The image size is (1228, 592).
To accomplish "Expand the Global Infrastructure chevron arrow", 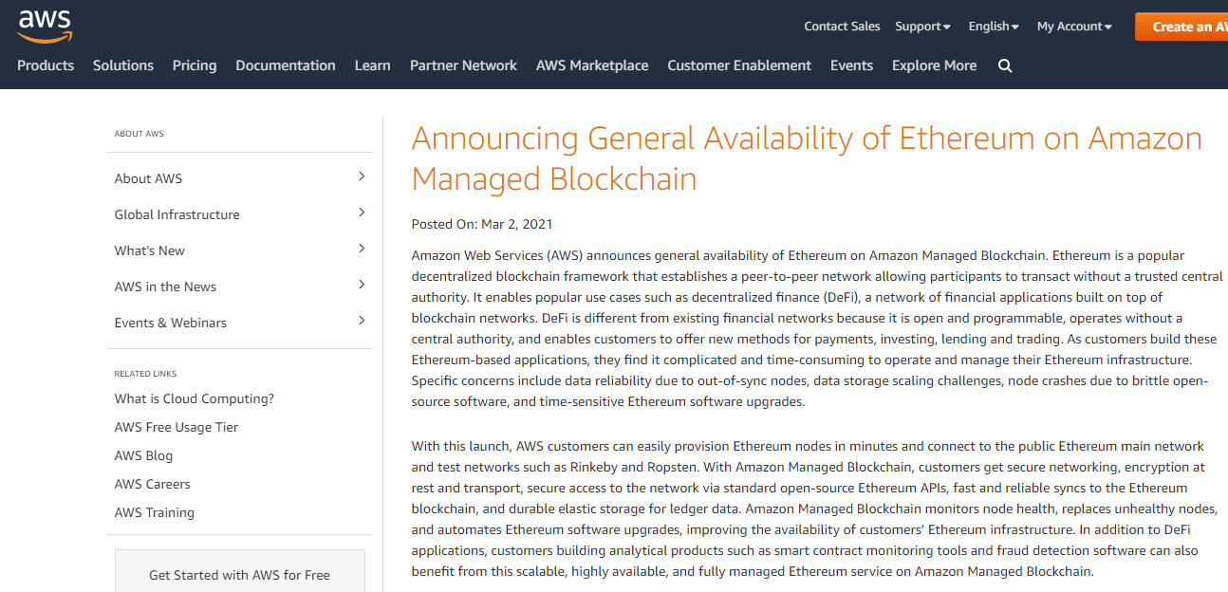I will point(362,213).
